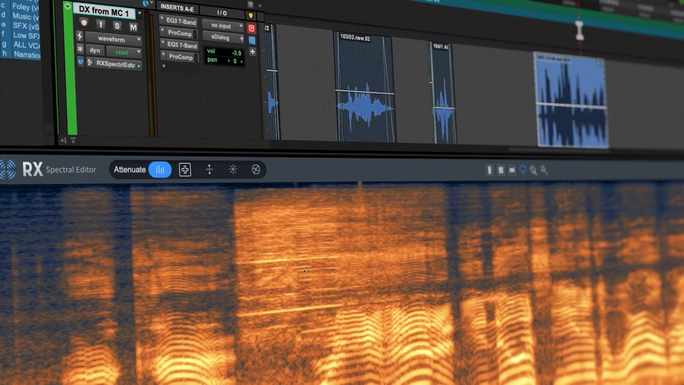Screen dimensions: 684x385
Task: Click the down arrow icon below the track
Action: pos(72,140)
